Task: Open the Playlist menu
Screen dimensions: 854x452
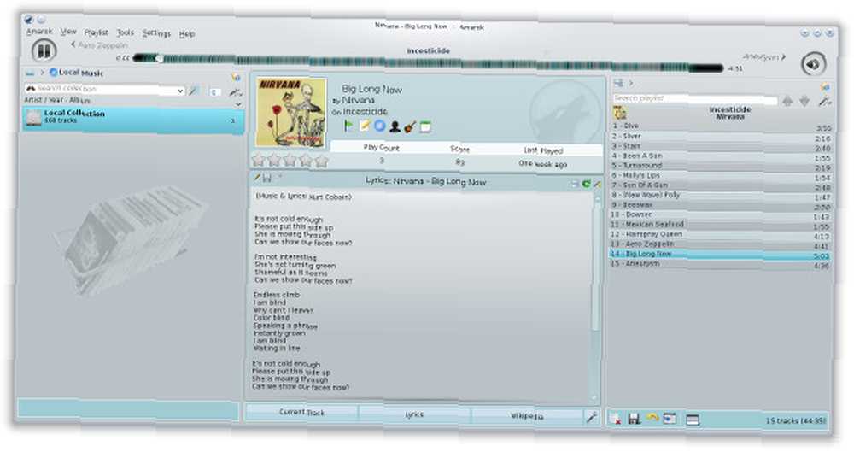Action: tap(96, 32)
